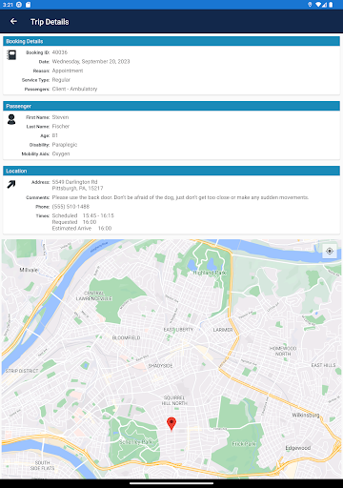Tap the Trip Details title
This screenshot has width=343, height=488.
50,22
